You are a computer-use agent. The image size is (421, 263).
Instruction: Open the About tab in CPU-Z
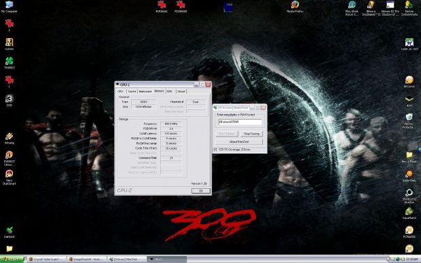pyautogui.click(x=181, y=91)
